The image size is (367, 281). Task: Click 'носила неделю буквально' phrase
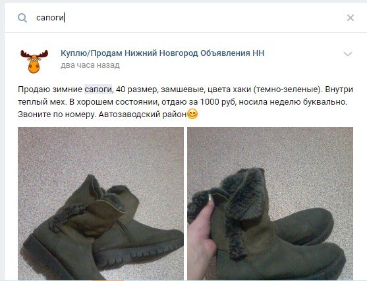point(293,102)
